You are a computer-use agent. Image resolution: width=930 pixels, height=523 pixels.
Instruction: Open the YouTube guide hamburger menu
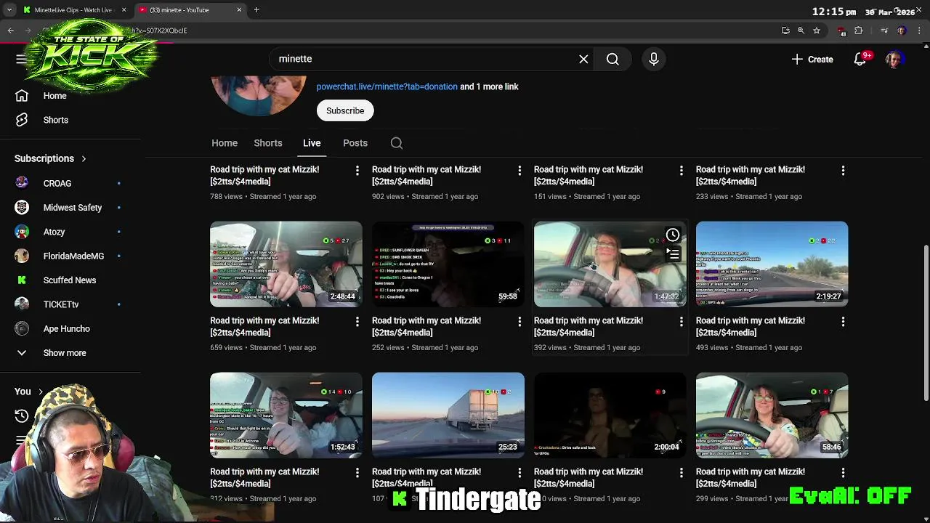[21, 59]
